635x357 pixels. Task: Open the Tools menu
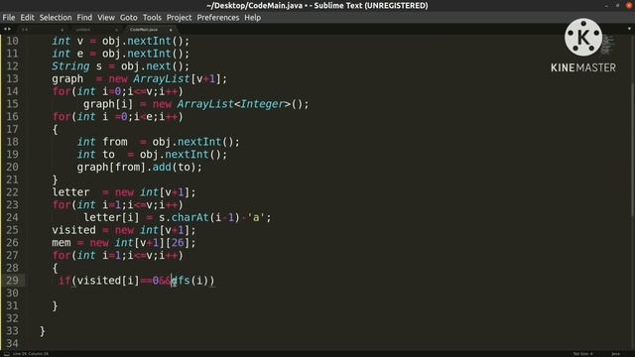[x=152, y=18]
